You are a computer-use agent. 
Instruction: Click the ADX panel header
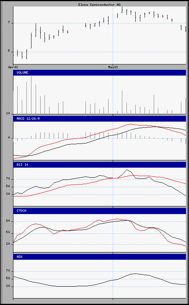(99, 257)
